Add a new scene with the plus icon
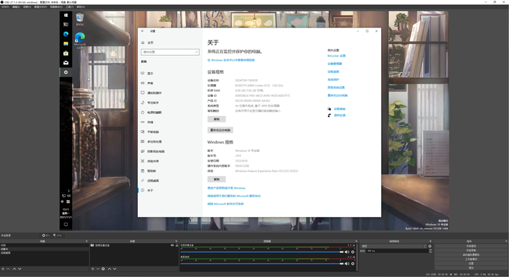The image size is (509, 277). click(x=3, y=269)
